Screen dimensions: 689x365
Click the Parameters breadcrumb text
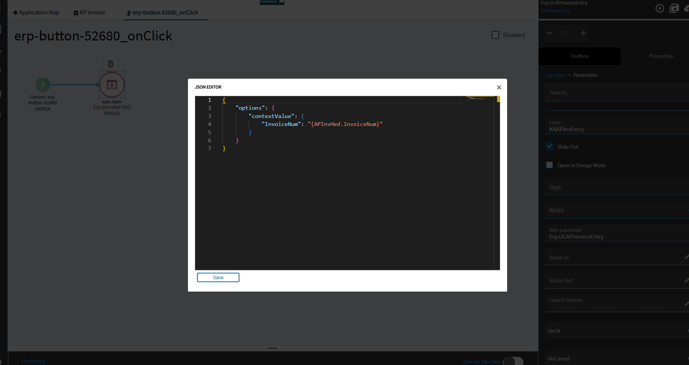point(585,75)
